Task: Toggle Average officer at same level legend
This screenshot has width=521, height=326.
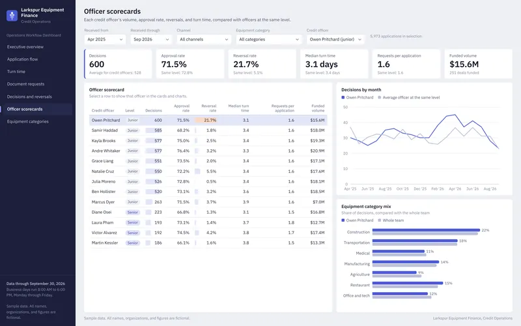Action: click(409, 97)
